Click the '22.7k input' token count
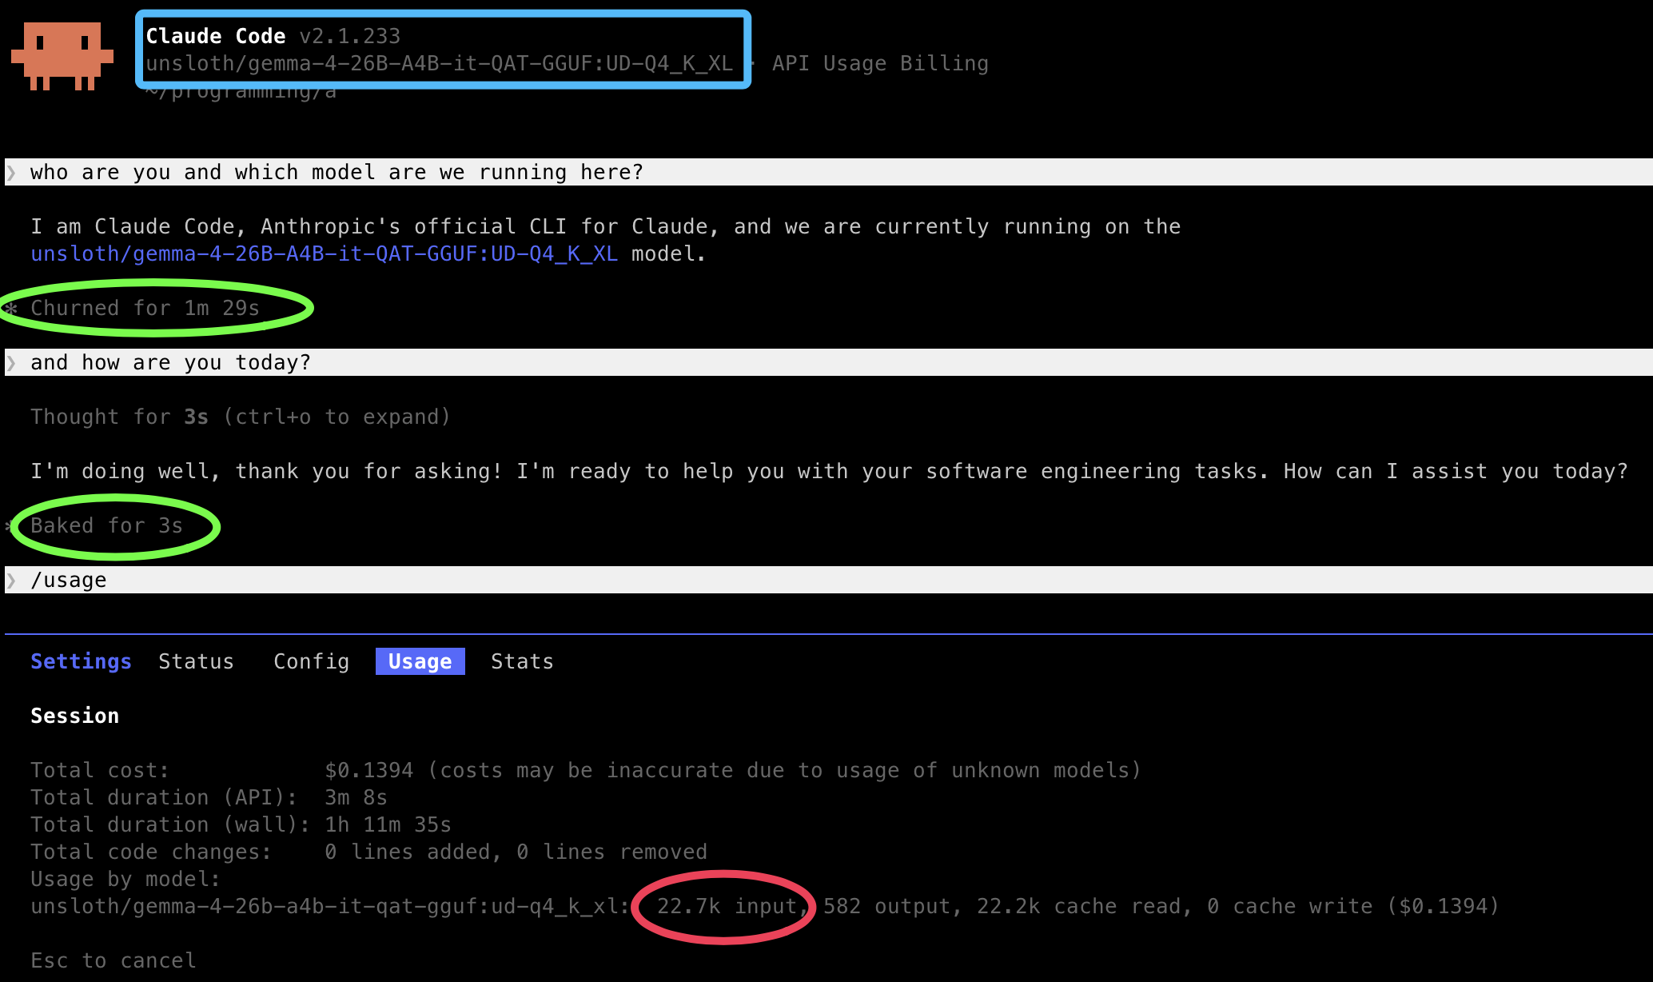1653x982 pixels. [x=727, y=906]
